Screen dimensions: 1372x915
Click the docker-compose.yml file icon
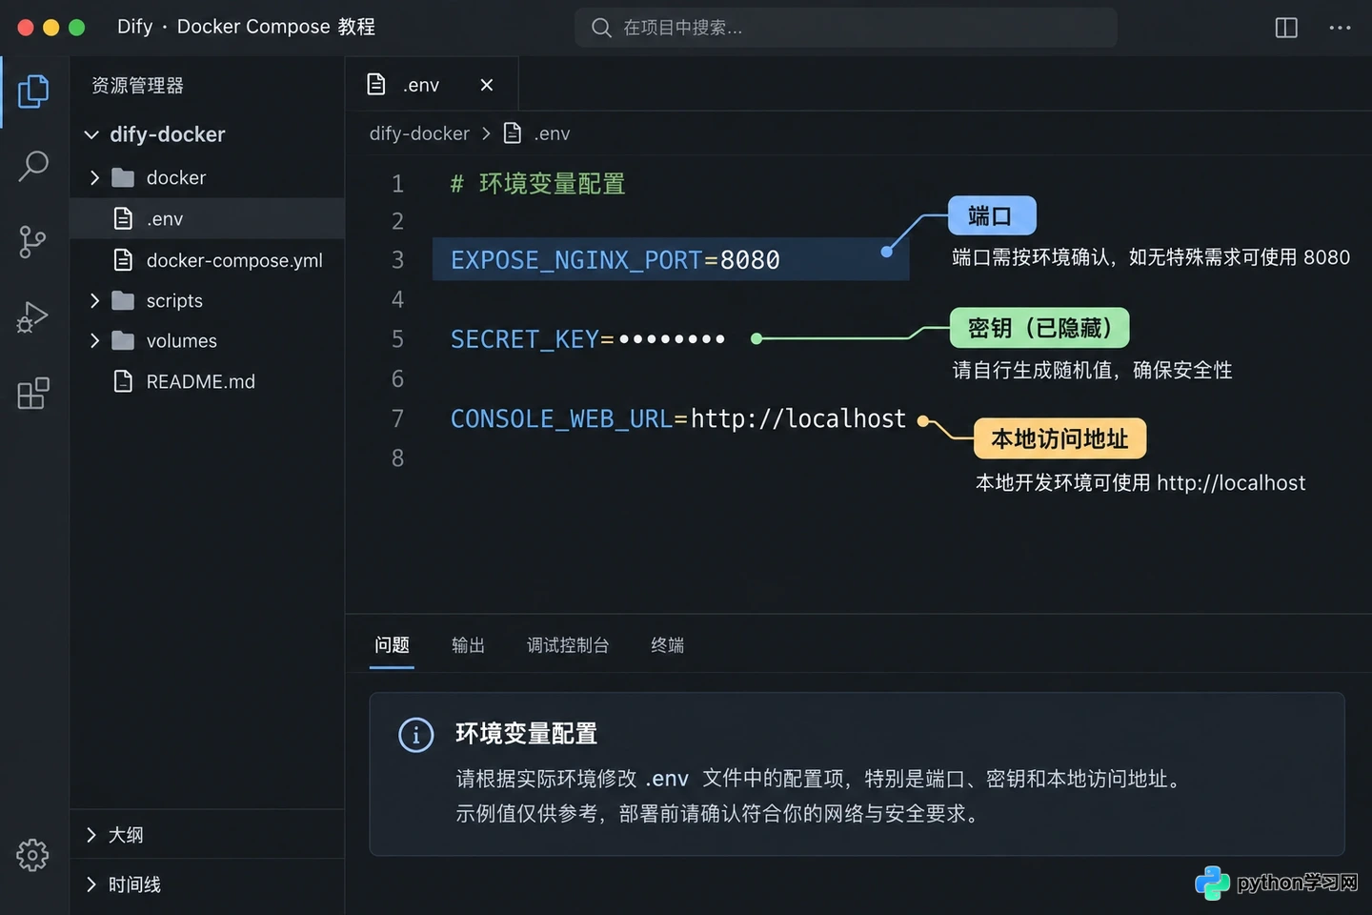pyautogui.click(x=123, y=259)
